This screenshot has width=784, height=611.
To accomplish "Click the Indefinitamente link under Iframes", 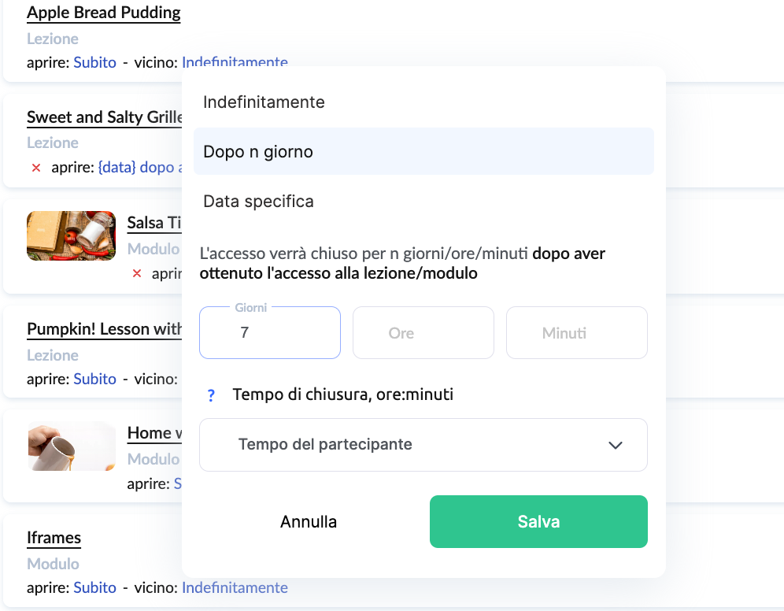I will (235, 587).
